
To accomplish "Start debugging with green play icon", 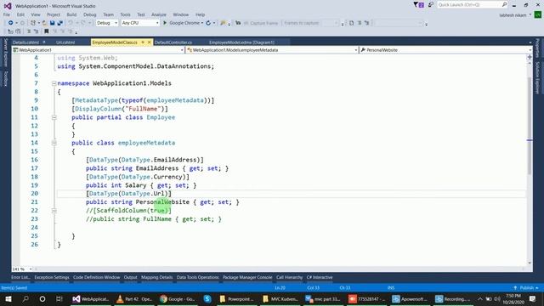I will [165, 23].
